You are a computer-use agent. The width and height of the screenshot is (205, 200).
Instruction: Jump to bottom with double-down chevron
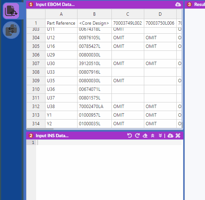(160, 135)
